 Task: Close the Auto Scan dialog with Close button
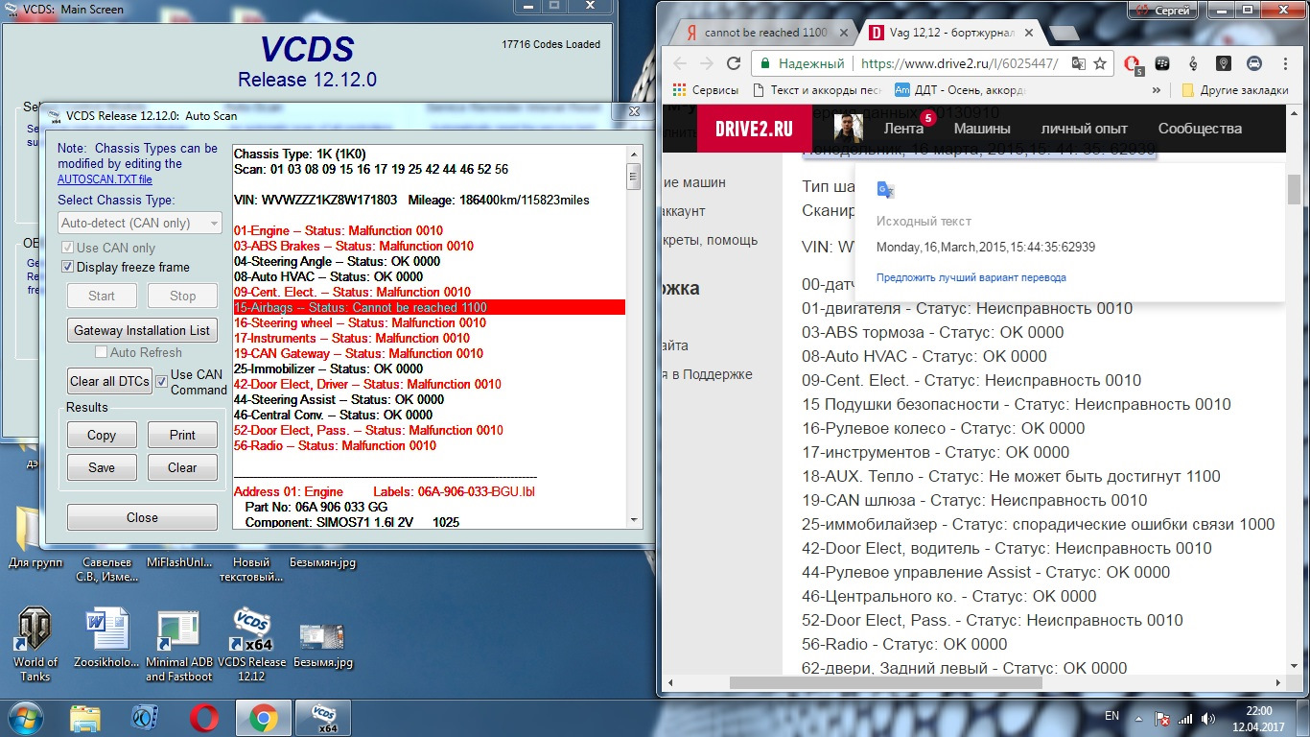[x=142, y=517]
